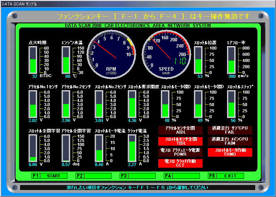The image size is (276, 197).
Task: Click the throttle step value 56
Action: (233, 121)
